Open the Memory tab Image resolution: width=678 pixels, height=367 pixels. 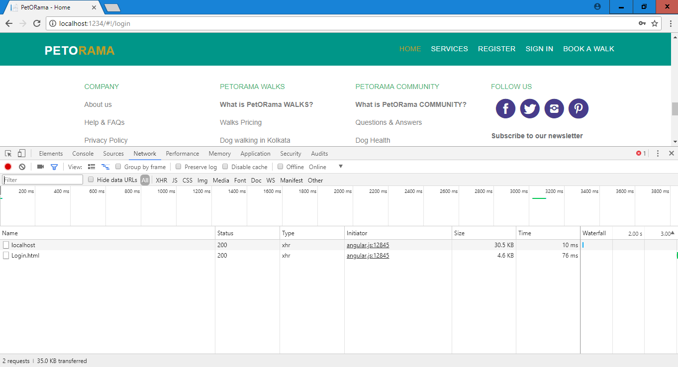coord(219,154)
